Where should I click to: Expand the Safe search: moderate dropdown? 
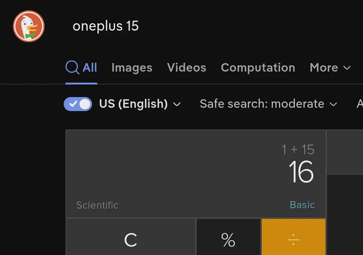click(x=268, y=104)
